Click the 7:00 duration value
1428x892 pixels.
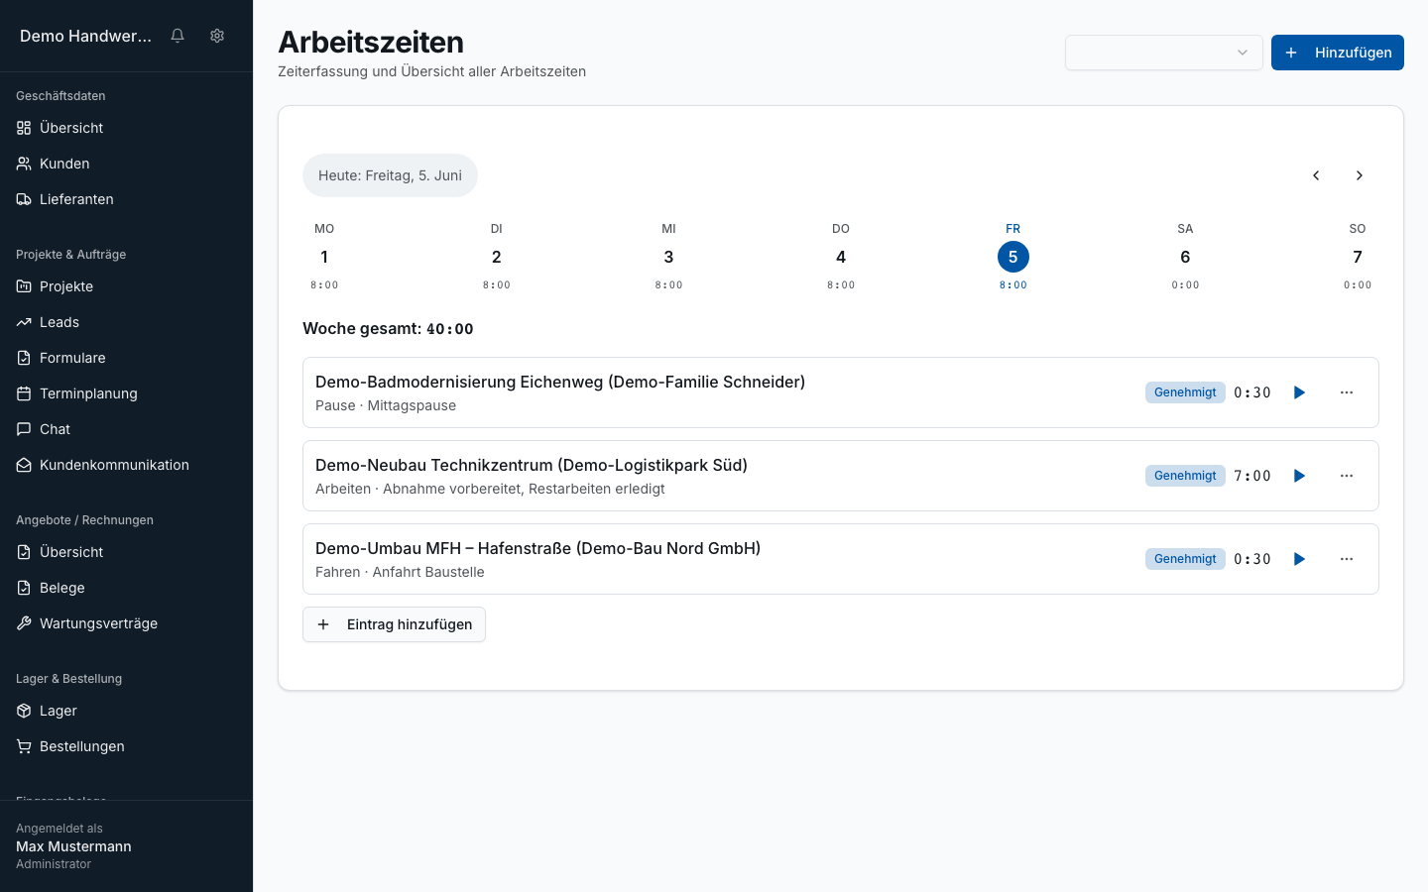[x=1252, y=476]
